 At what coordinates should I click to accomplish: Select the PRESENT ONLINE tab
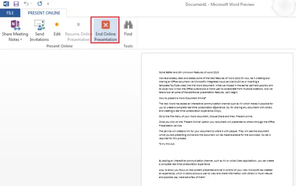44,13
